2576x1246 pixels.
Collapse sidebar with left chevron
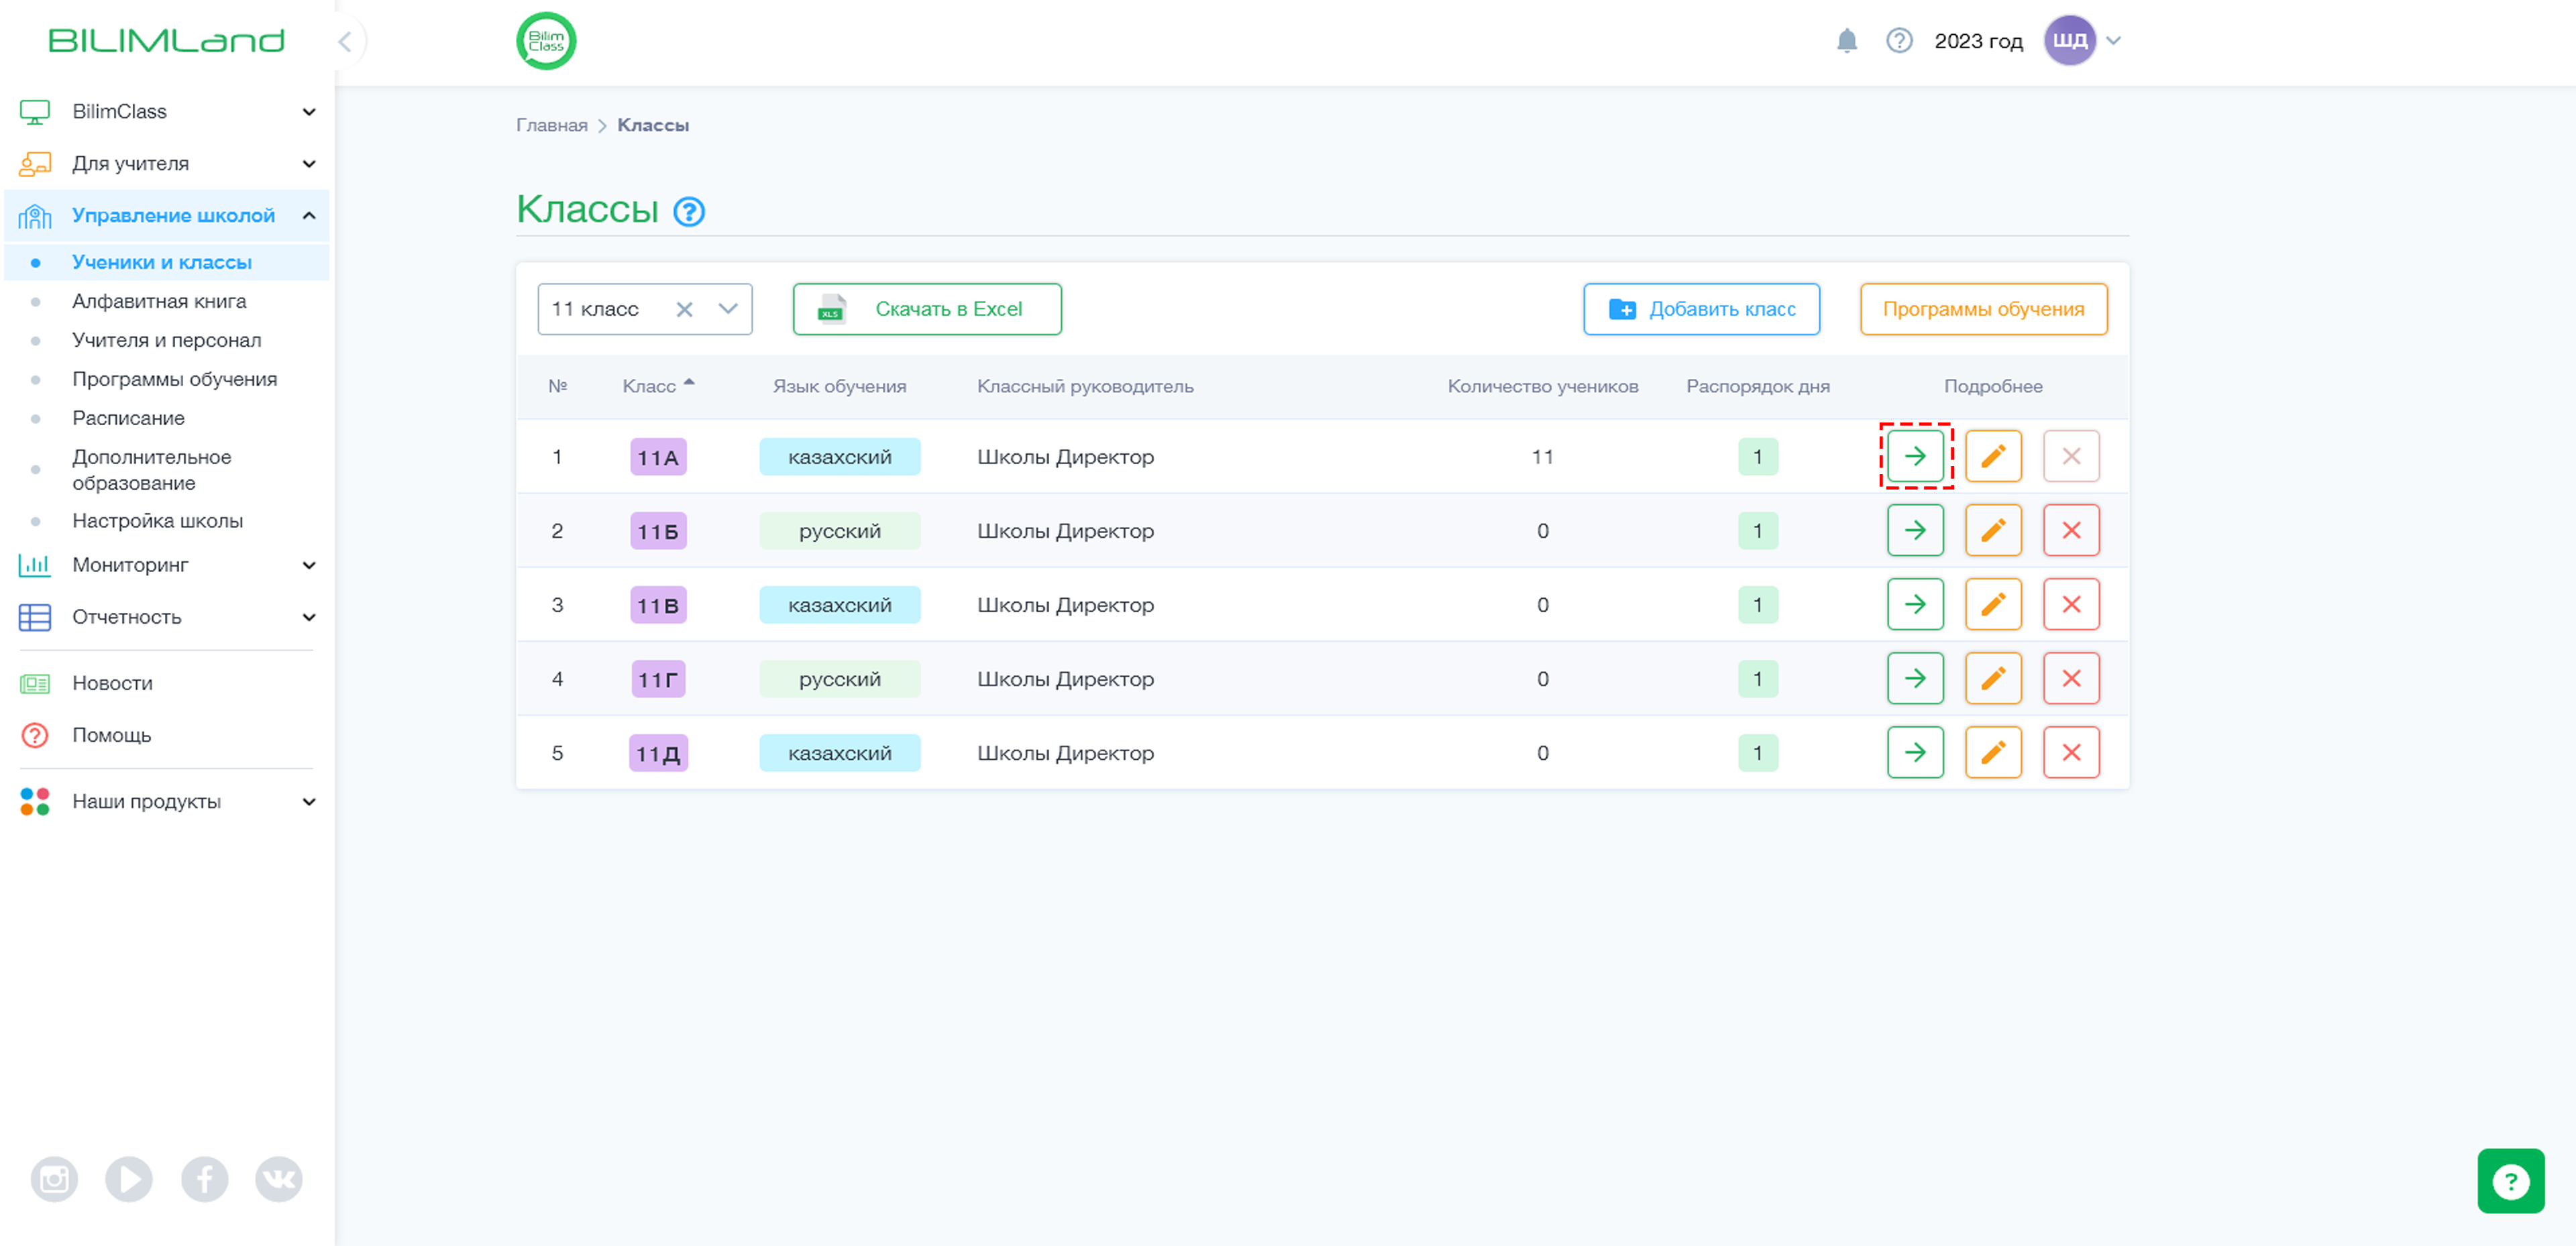[x=344, y=41]
